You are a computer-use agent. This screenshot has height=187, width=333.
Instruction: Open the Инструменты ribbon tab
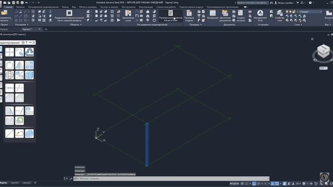pos(129,7)
